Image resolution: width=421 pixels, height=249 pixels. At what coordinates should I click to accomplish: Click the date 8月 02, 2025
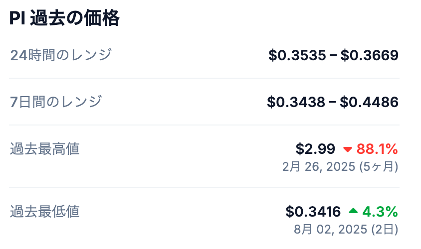click(x=331, y=230)
